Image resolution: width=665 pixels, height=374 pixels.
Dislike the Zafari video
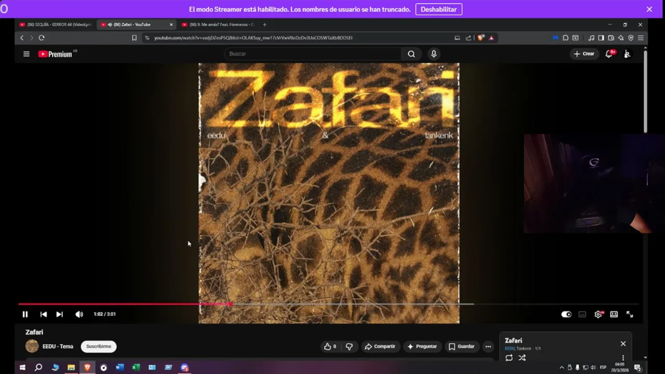click(349, 346)
